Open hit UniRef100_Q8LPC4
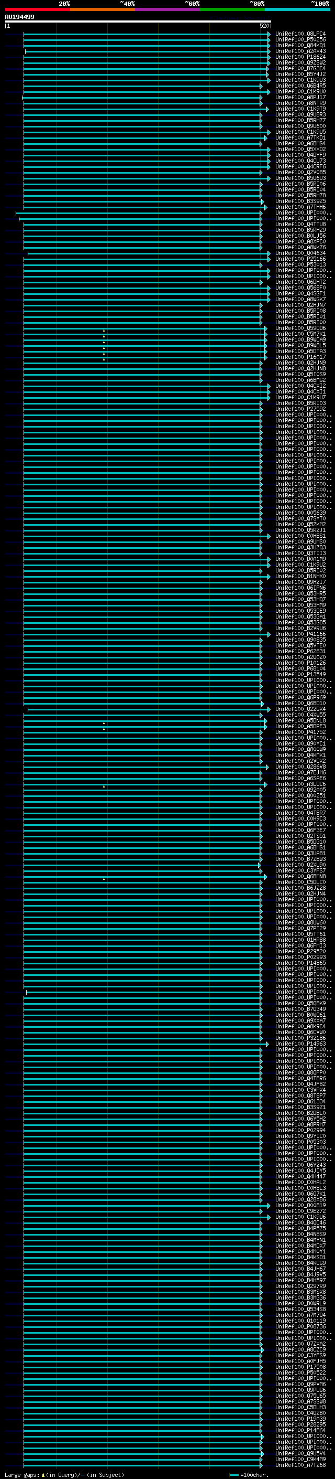The width and height of the screenshot is (335, 1479). point(300,34)
